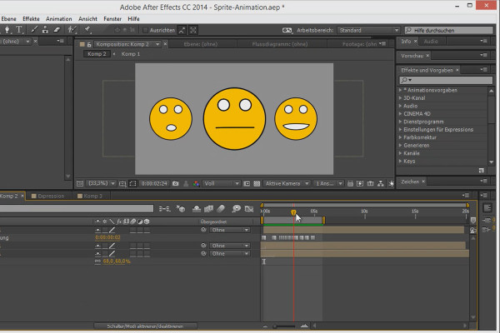Open the magnification 33,3% dropdown
500x333 pixels.
pyautogui.click(x=102, y=183)
